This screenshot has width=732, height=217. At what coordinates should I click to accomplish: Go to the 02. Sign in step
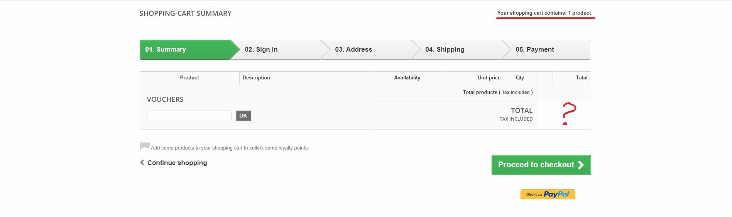(x=261, y=50)
